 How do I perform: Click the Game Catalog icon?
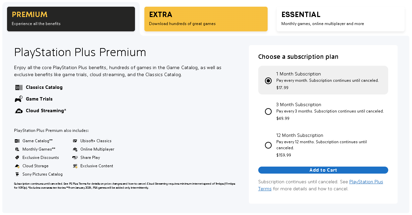tap(17, 141)
